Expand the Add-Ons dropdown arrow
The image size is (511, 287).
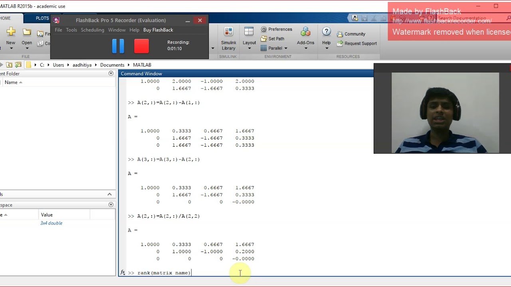point(306,48)
